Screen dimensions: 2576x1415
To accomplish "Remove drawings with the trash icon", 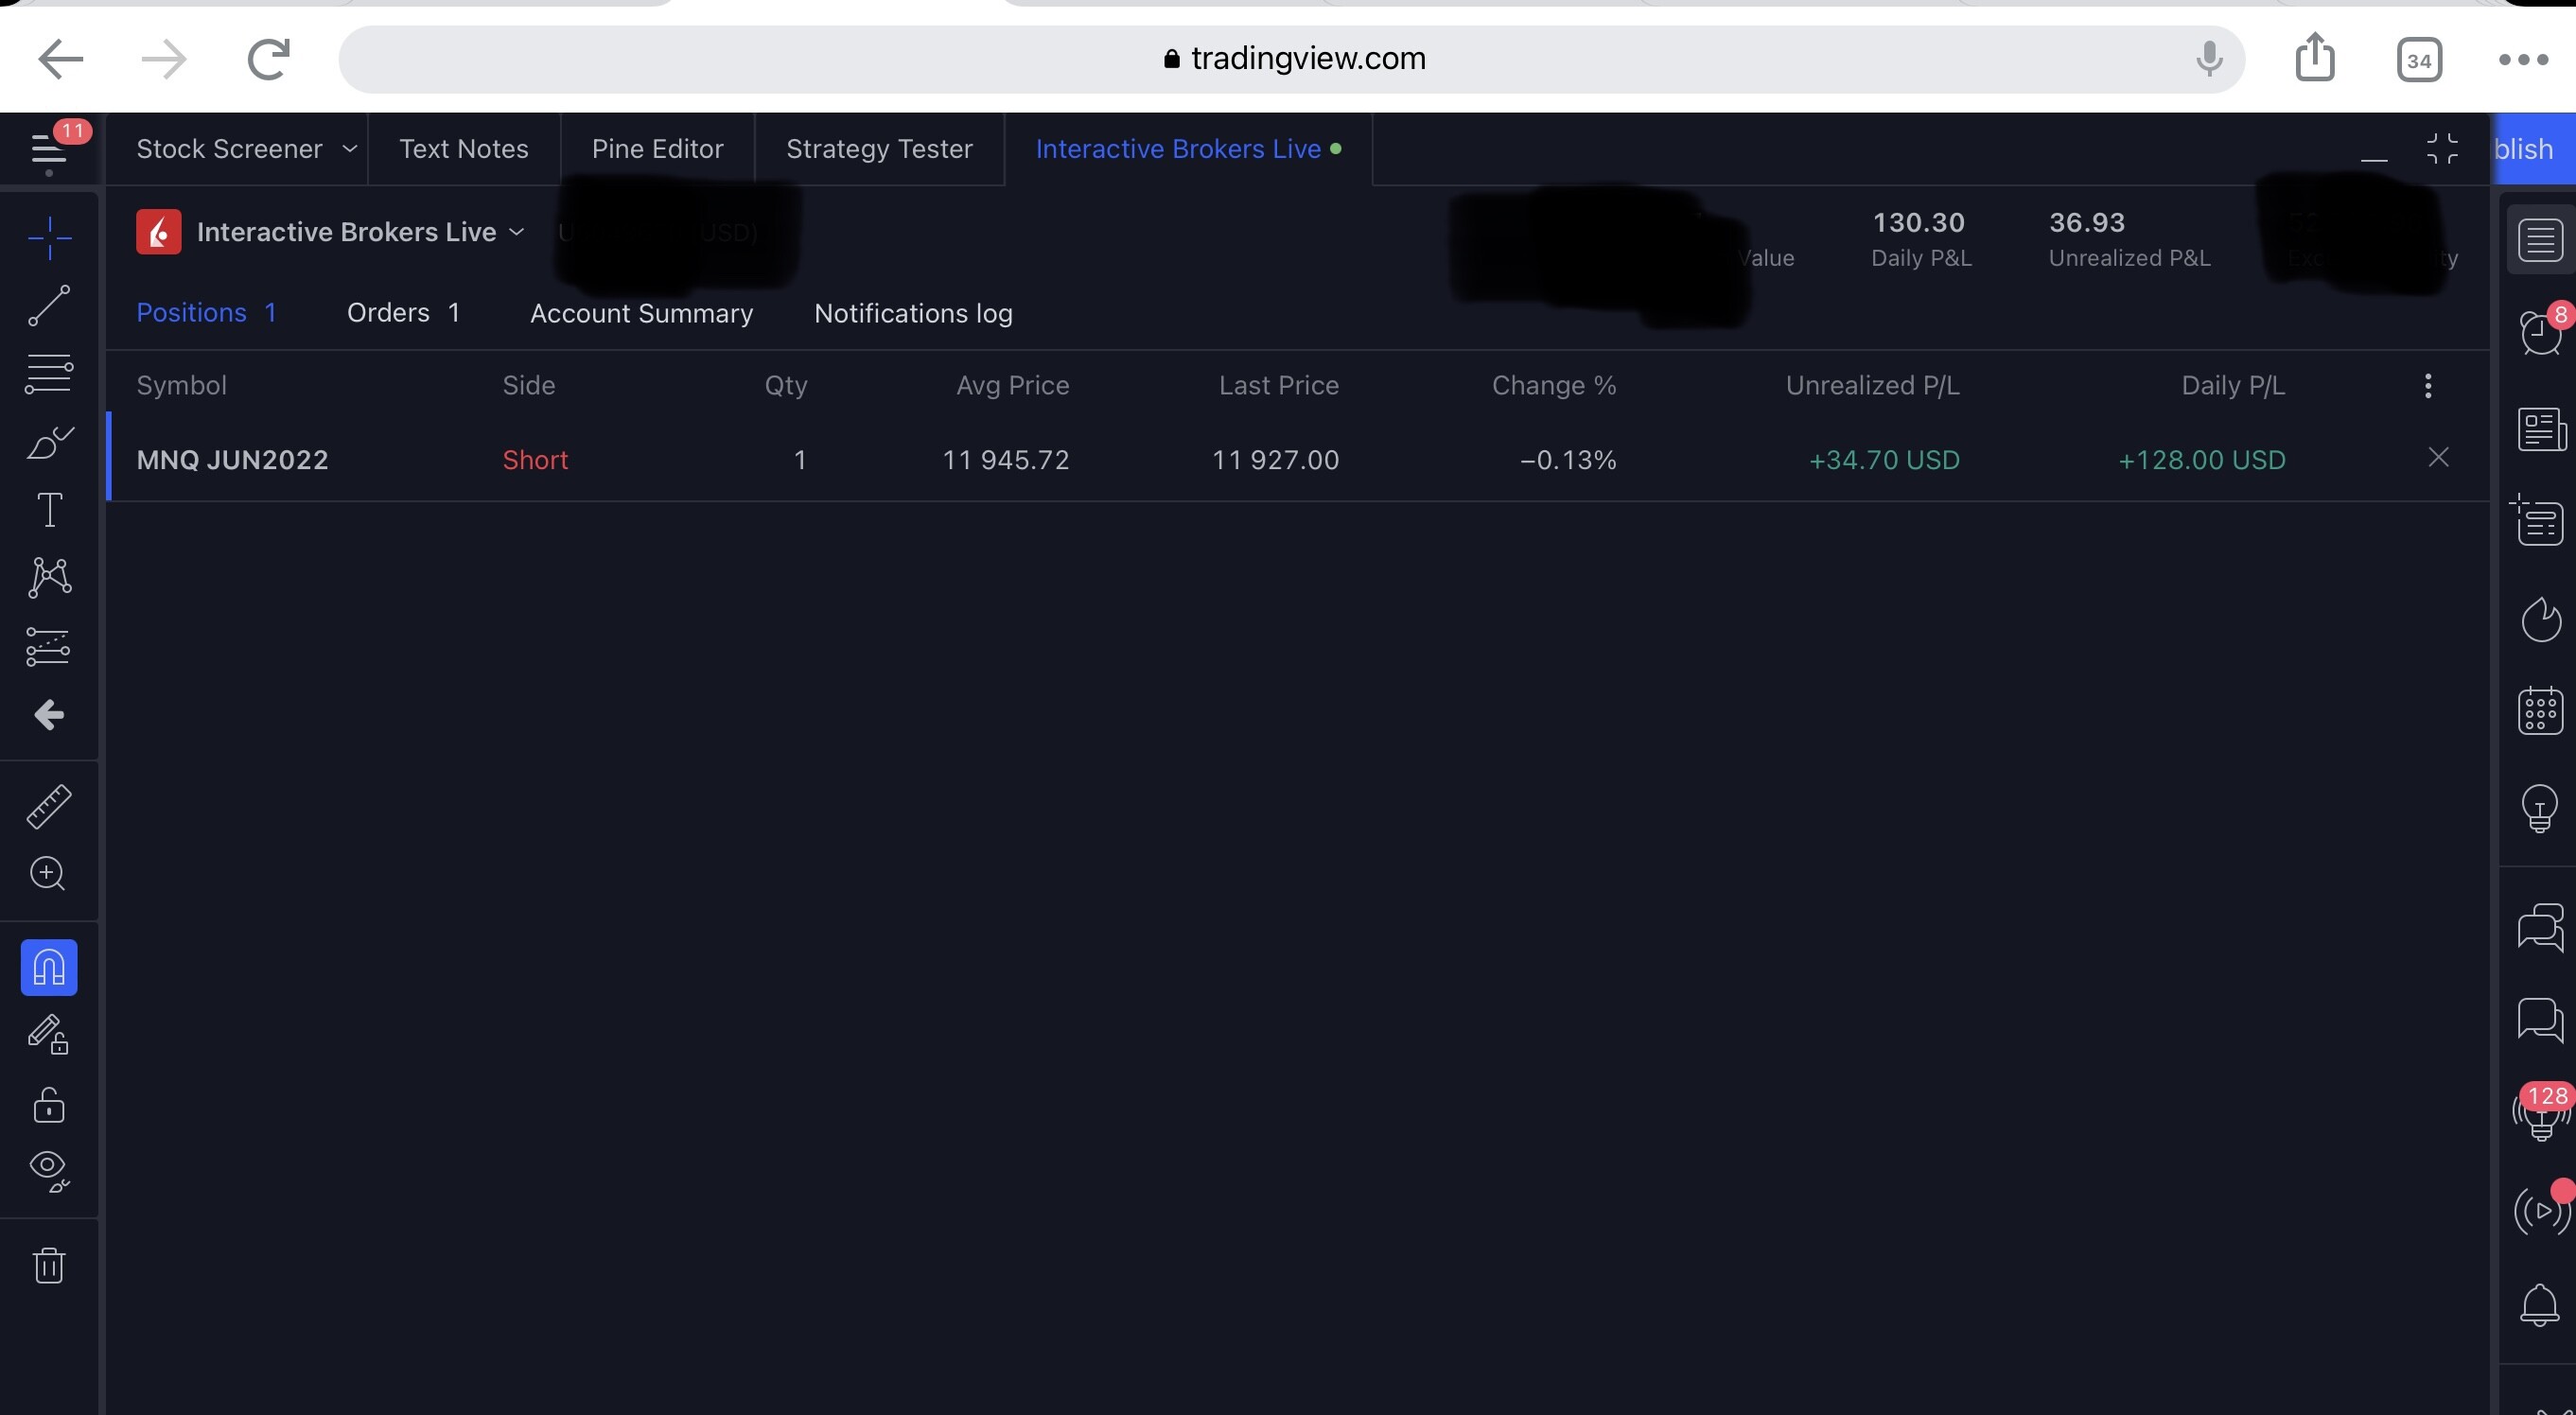I will point(49,1265).
